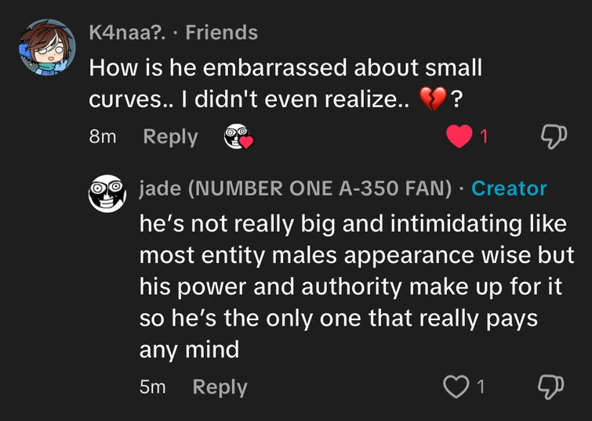The width and height of the screenshot is (592, 421).
Task: Open jade (NUMBER ONE A-350 FAN) username
Action: [x=296, y=189]
